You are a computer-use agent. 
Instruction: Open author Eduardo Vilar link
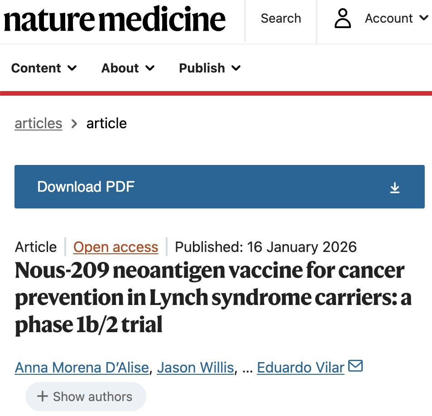coord(301,368)
